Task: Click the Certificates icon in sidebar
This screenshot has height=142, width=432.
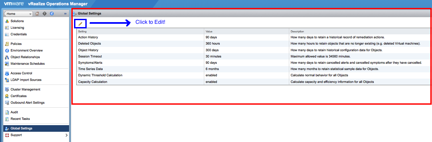Action: (7, 96)
